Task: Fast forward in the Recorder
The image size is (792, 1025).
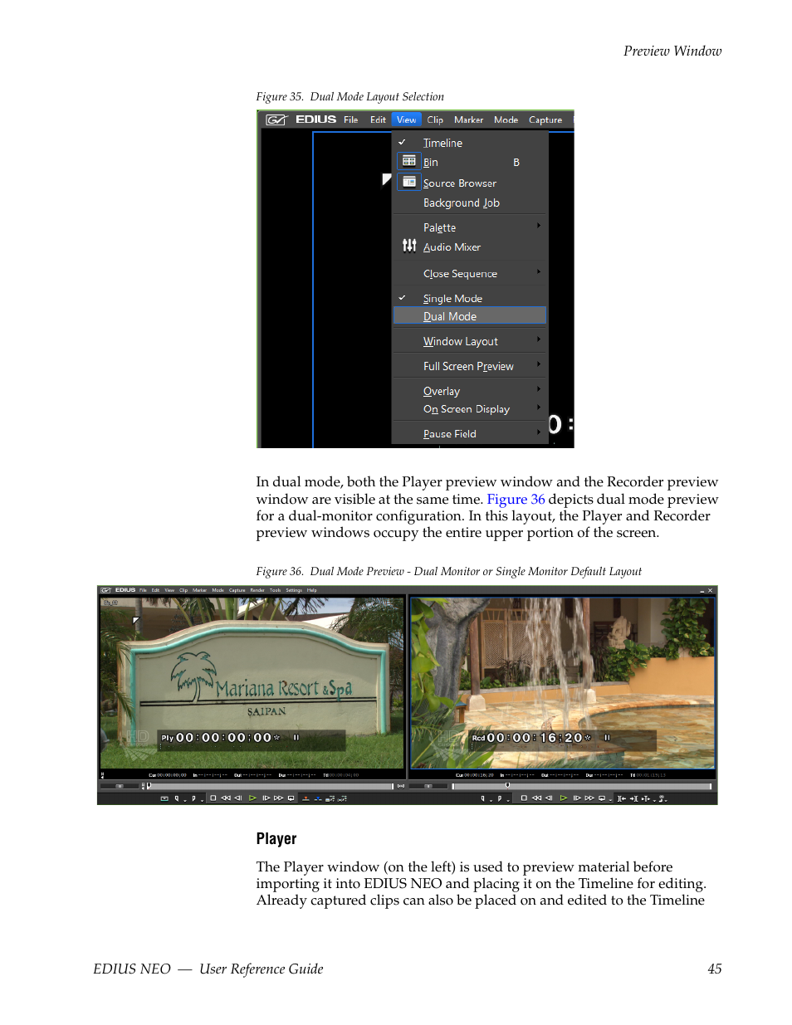Action: [589, 798]
